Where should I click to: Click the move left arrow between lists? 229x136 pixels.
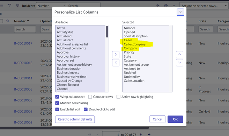[116, 63]
